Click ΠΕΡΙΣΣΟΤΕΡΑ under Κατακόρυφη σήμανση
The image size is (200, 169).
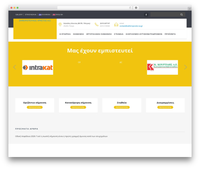[78, 107]
